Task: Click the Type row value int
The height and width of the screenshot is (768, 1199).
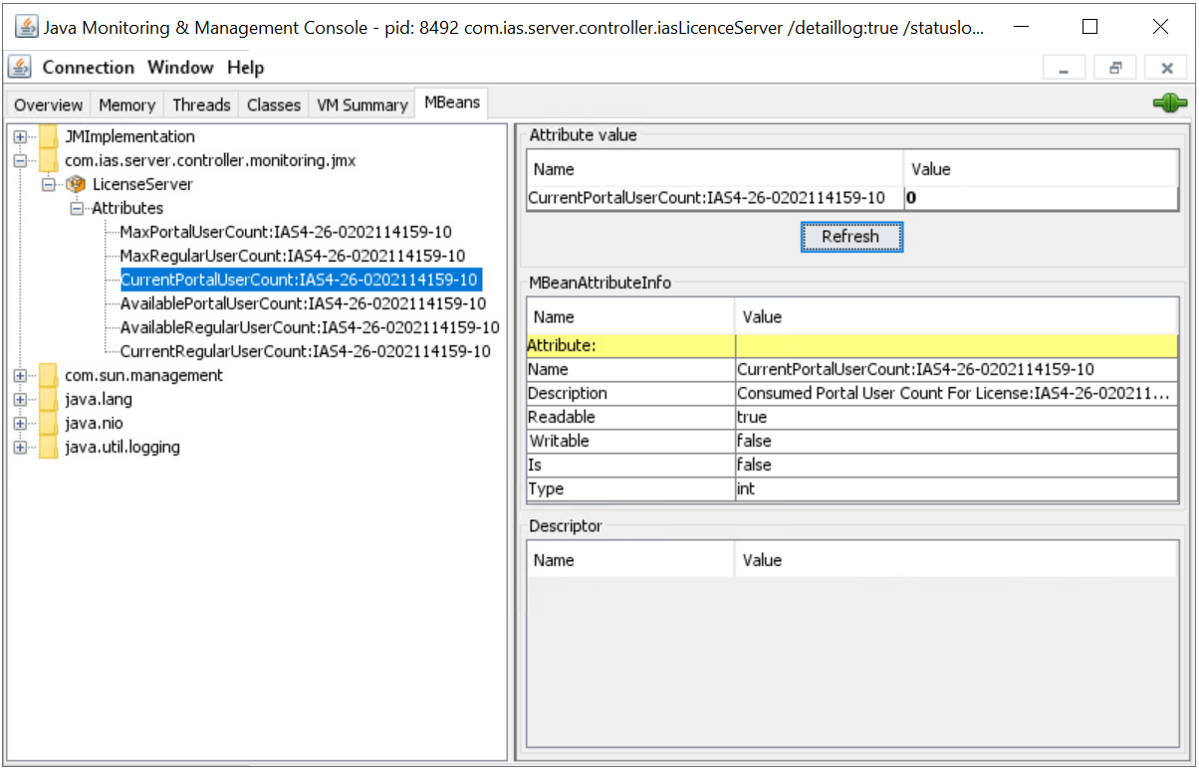Action: click(956, 488)
